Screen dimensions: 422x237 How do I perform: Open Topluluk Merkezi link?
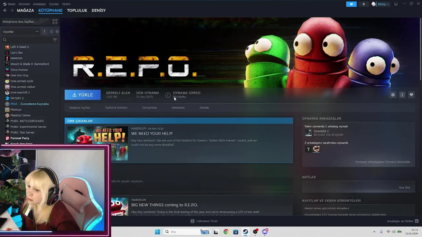116,108
